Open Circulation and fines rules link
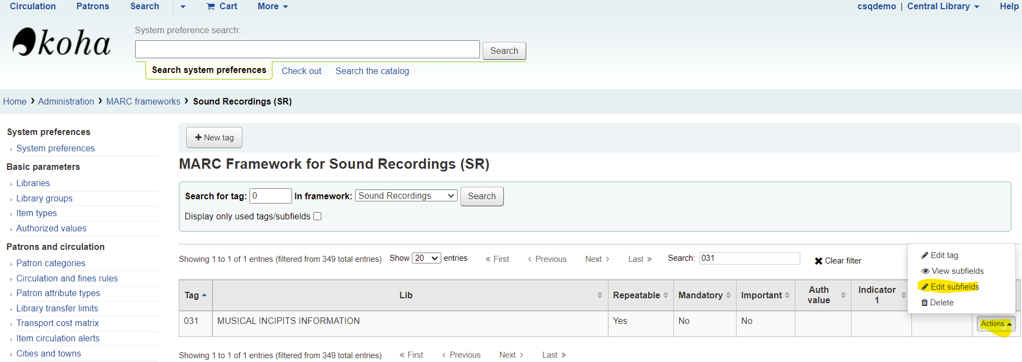This screenshot has width=1022, height=362. 67,279
